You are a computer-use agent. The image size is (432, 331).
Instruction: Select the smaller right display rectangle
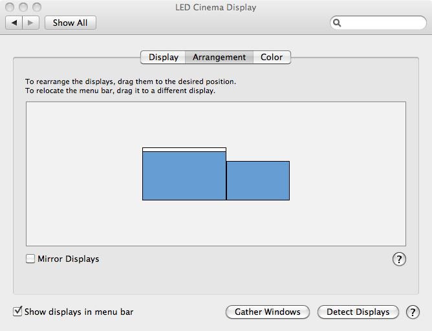[x=258, y=180]
